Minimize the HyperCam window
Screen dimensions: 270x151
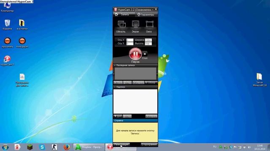point(153,10)
